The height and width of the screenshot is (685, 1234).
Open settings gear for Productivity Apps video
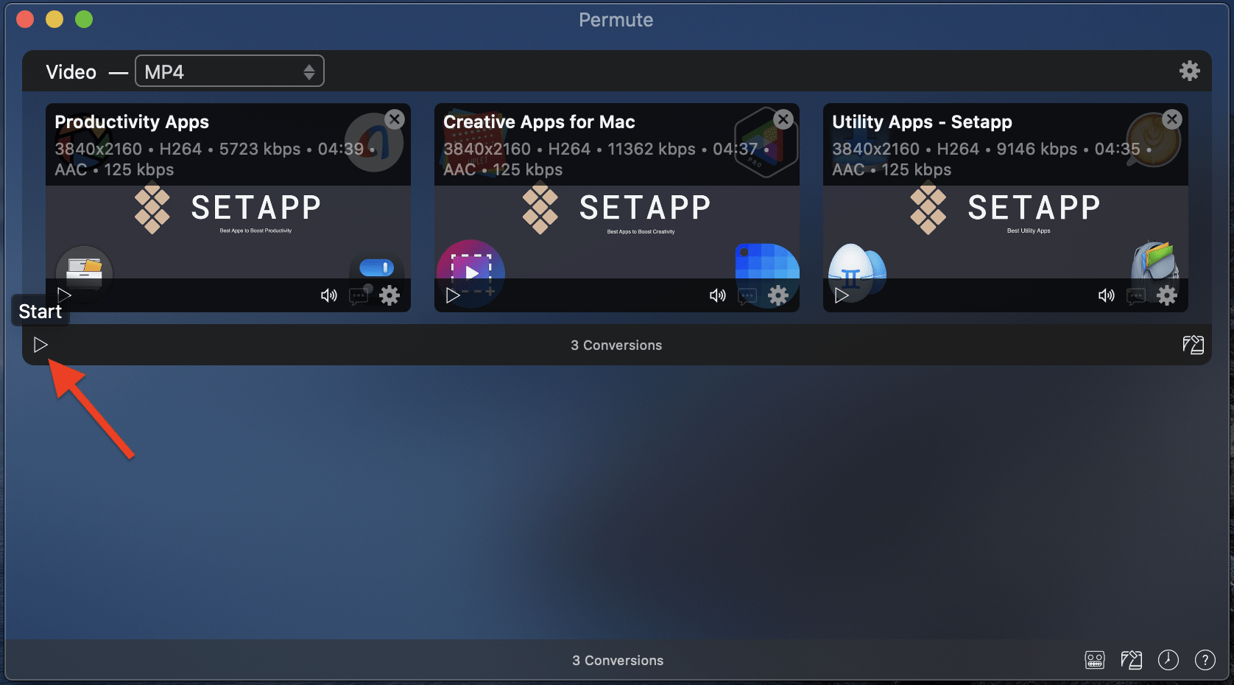click(389, 295)
